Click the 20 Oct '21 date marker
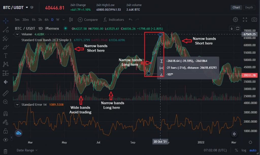The width and height of the screenshot is (260, 155). click(x=160, y=142)
